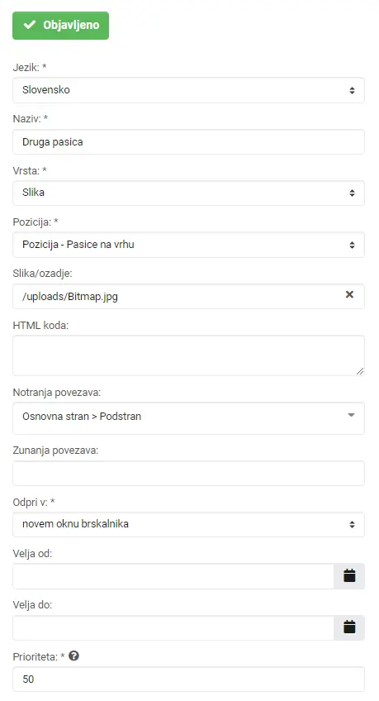Click the Osnovna stran > Podstran selection text
The height and width of the screenshot is (701, 379).
click(x=82, y=417)
